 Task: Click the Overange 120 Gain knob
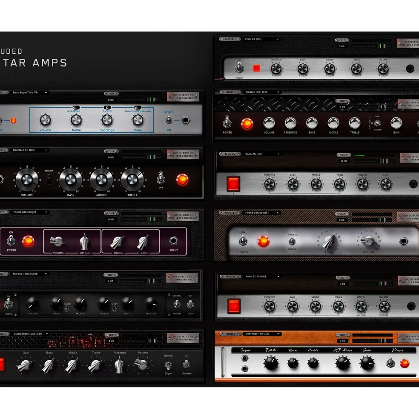[x=367, y=363]
